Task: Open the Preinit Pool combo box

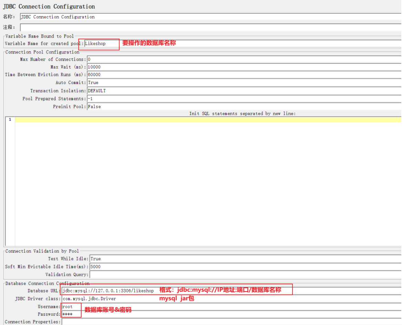Action: pos(241,107)
